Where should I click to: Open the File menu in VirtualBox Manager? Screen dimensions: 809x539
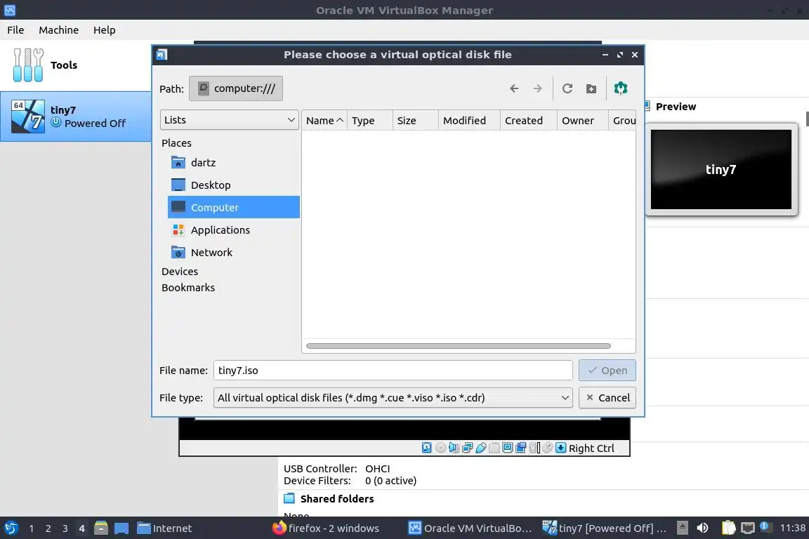click(15, 30)
